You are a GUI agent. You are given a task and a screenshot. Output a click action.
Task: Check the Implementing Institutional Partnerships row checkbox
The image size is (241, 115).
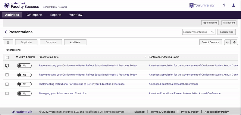pos(7,84)
